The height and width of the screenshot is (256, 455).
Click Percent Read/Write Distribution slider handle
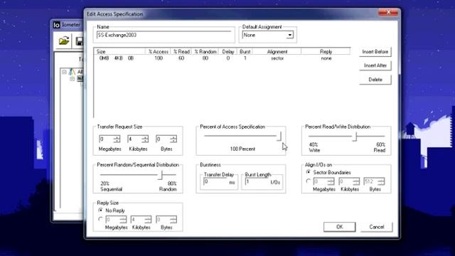(x=355, y=137)
